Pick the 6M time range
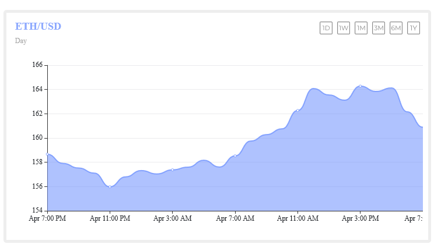 396,28
